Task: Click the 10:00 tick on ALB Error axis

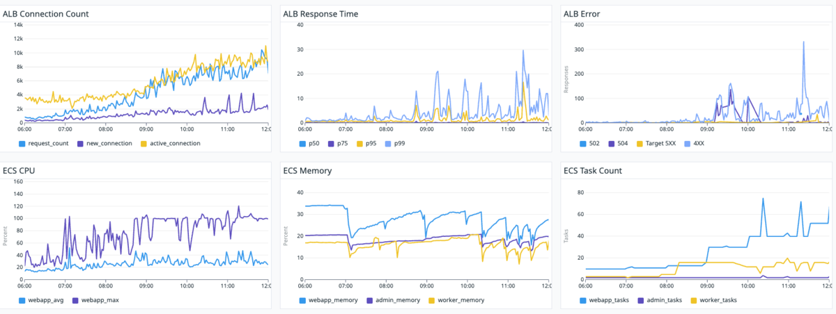Action: pyautogui.click(x=748, y=129)
